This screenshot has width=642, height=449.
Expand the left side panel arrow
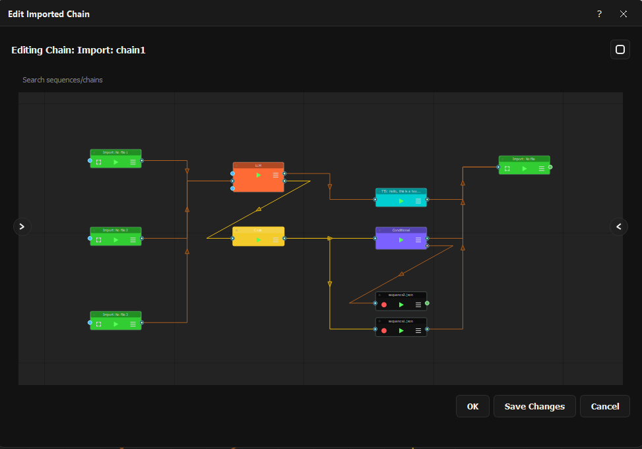22,226
